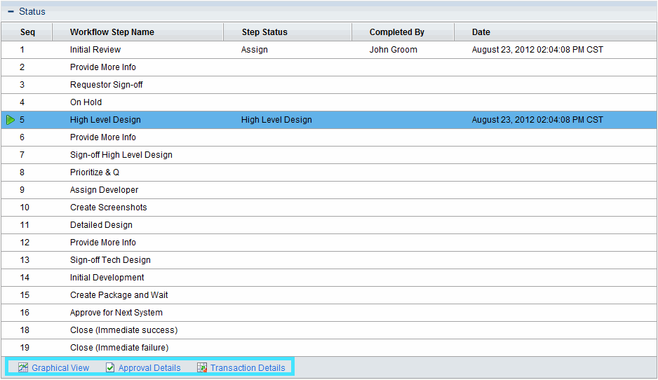Open the Transaction Details link
The height and width of the screenshot is (380, 658).
[248, 367]
